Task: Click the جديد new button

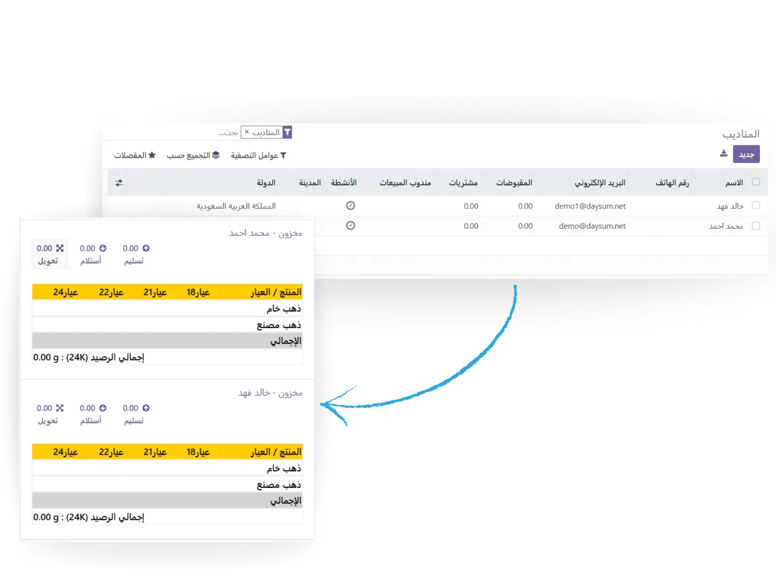Action: pyautogui.click(x=746, y=154)
